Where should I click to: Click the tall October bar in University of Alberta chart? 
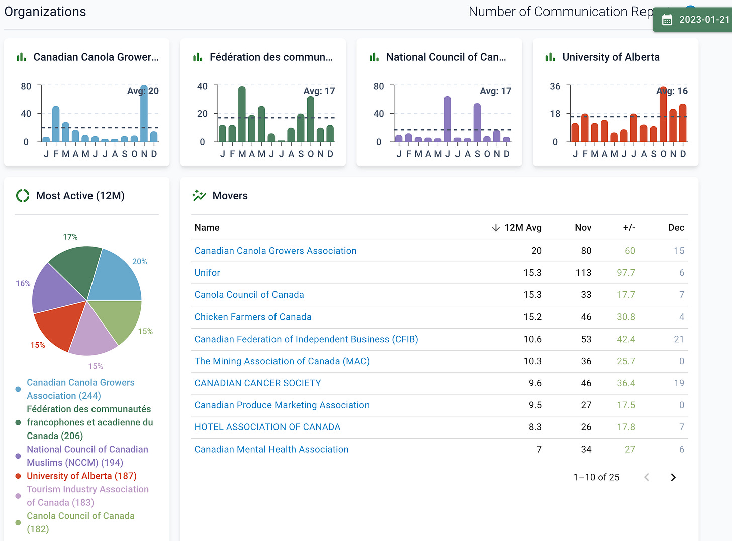click(x=663, y=114)
